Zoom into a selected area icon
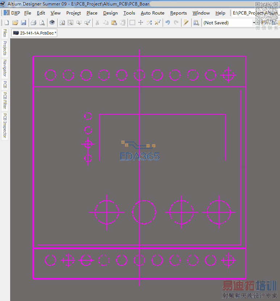Viewport: 280px width, 301px height. [x=71, y=23]
